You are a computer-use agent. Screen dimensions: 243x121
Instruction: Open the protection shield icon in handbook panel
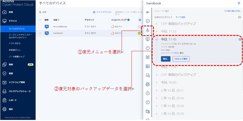point(147,21)
